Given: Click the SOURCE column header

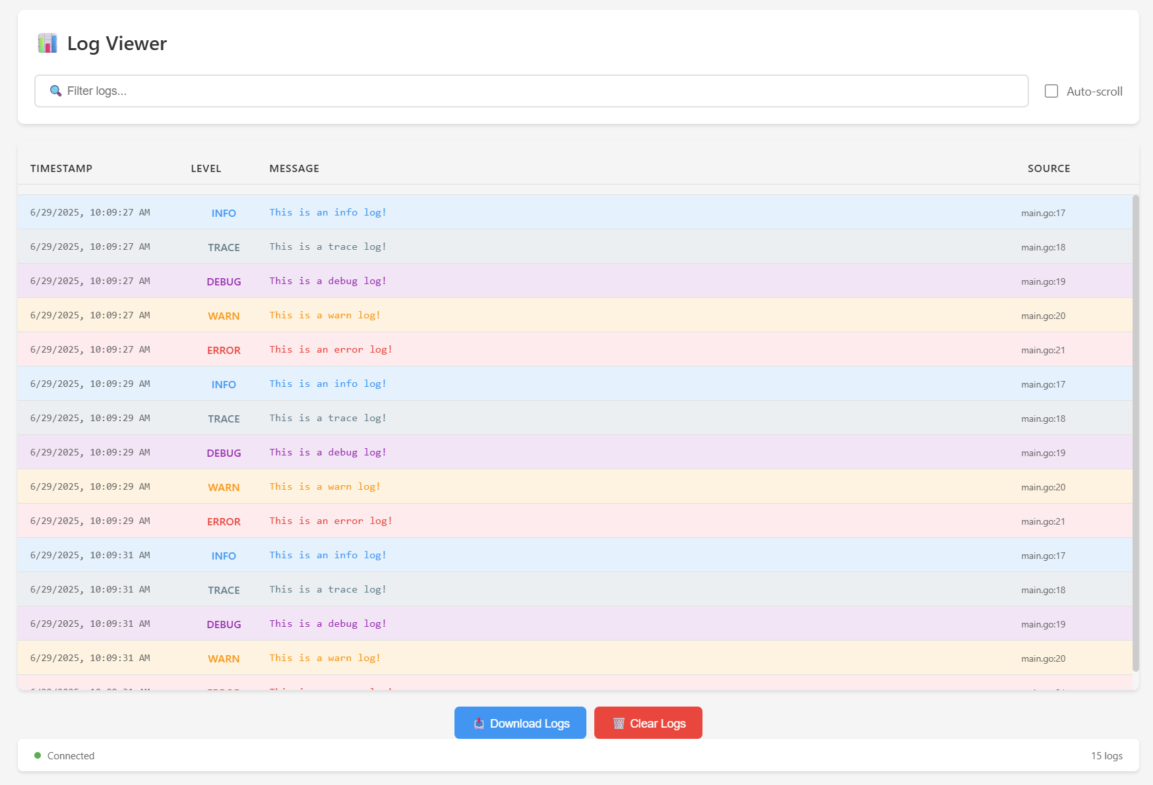Looking at the screenshot, I should point(1049,169).
